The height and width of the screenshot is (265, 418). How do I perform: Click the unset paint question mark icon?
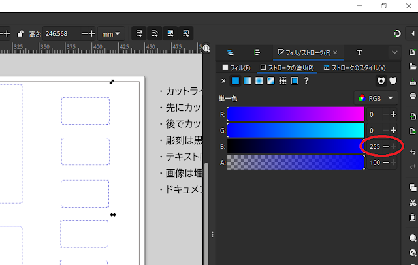pos(306,81)
